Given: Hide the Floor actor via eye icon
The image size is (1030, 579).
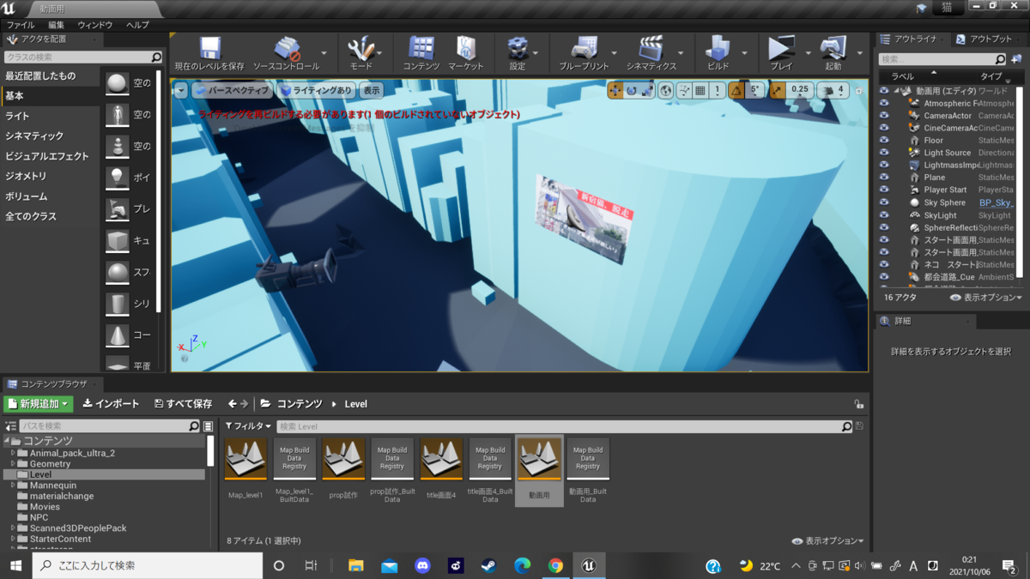Looking at the screenshot, I should [884, 140].
